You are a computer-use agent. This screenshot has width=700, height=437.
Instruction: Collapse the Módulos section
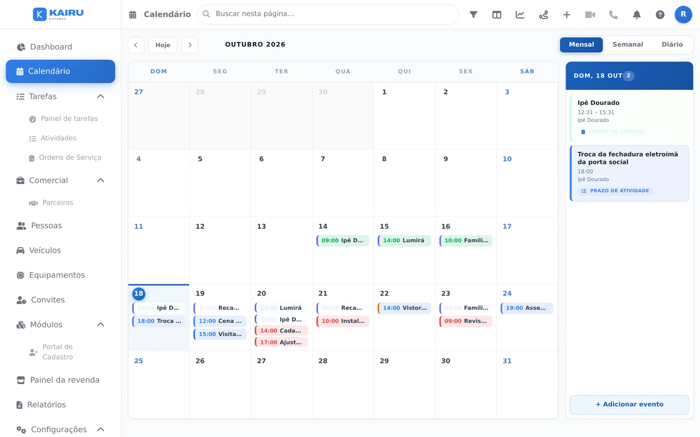(x=101, y=325)
